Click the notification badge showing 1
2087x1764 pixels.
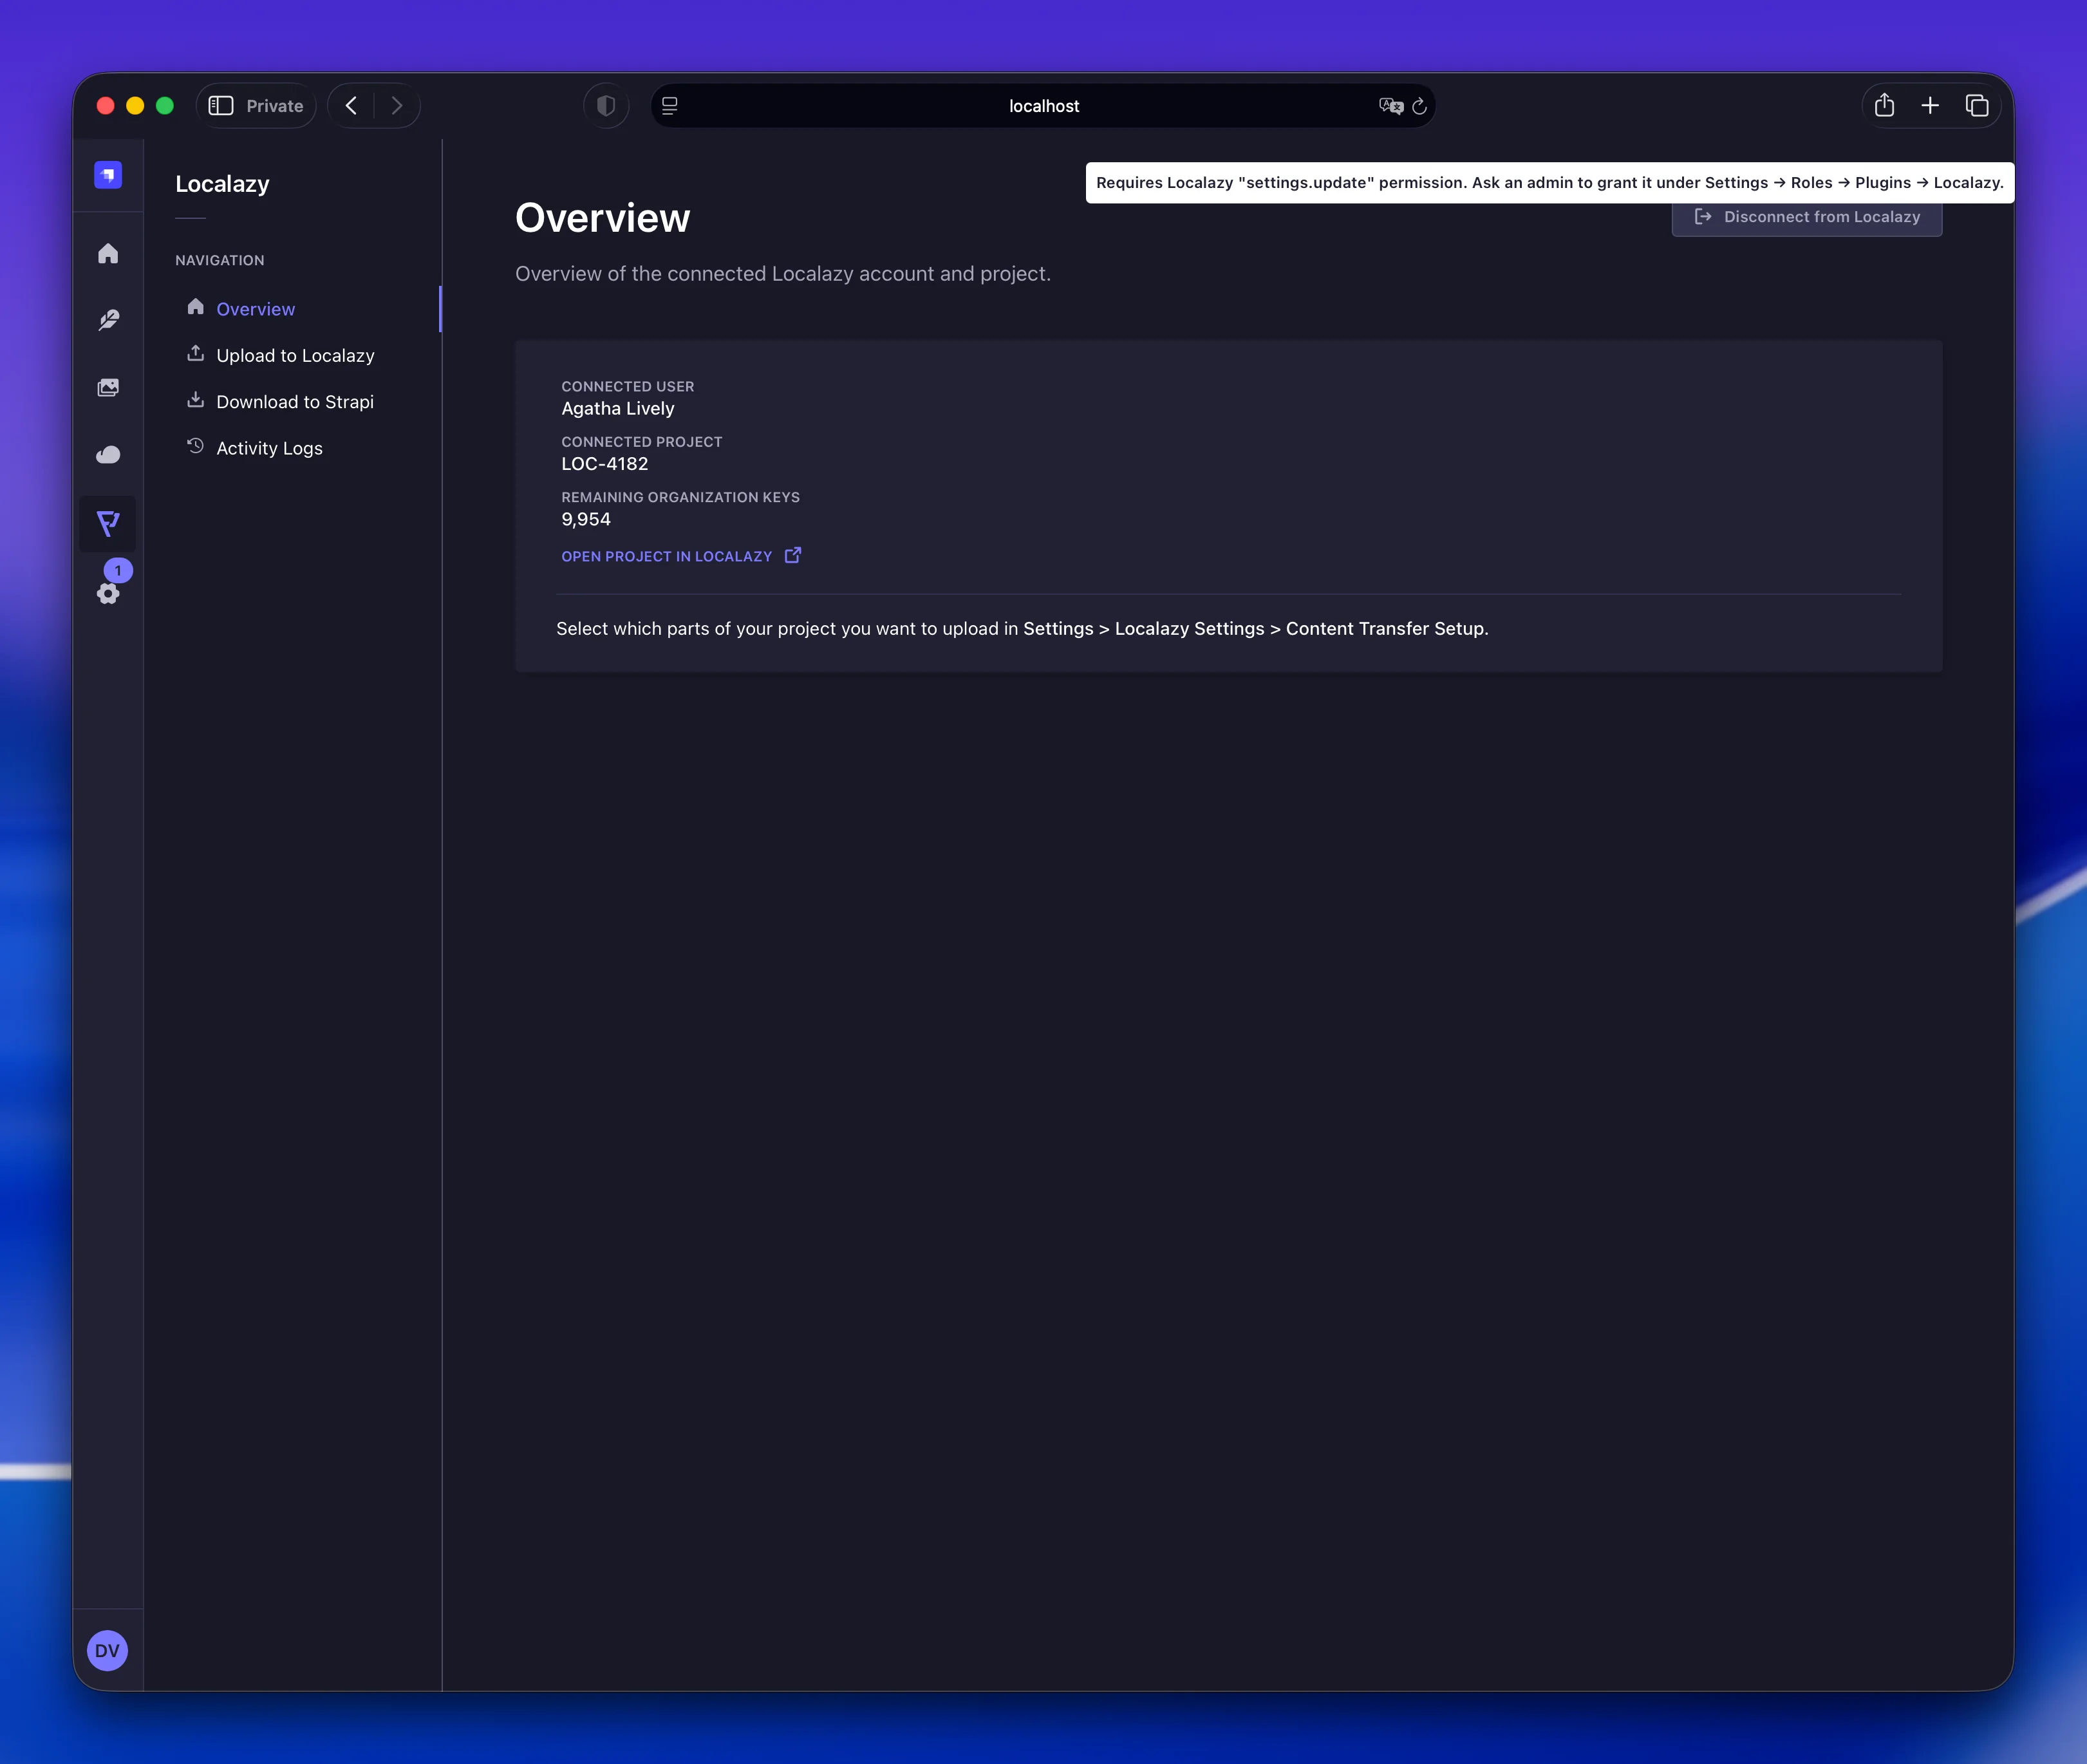point(118,570)
